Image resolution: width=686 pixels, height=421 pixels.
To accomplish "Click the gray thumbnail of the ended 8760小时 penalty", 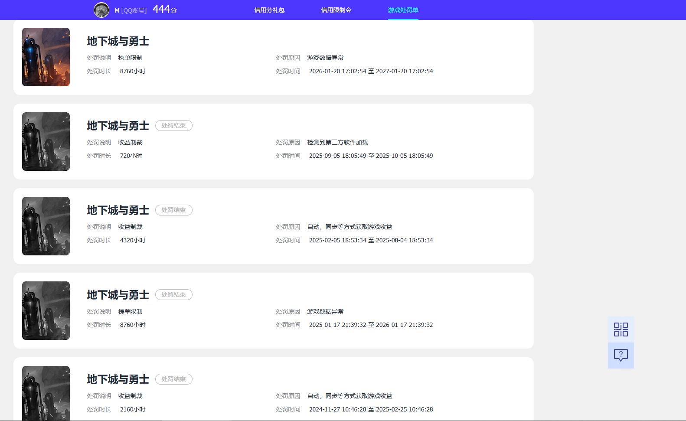I will pos(46,310).
